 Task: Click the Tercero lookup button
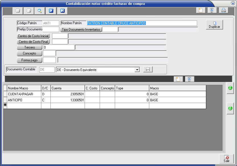click(30, 47)
